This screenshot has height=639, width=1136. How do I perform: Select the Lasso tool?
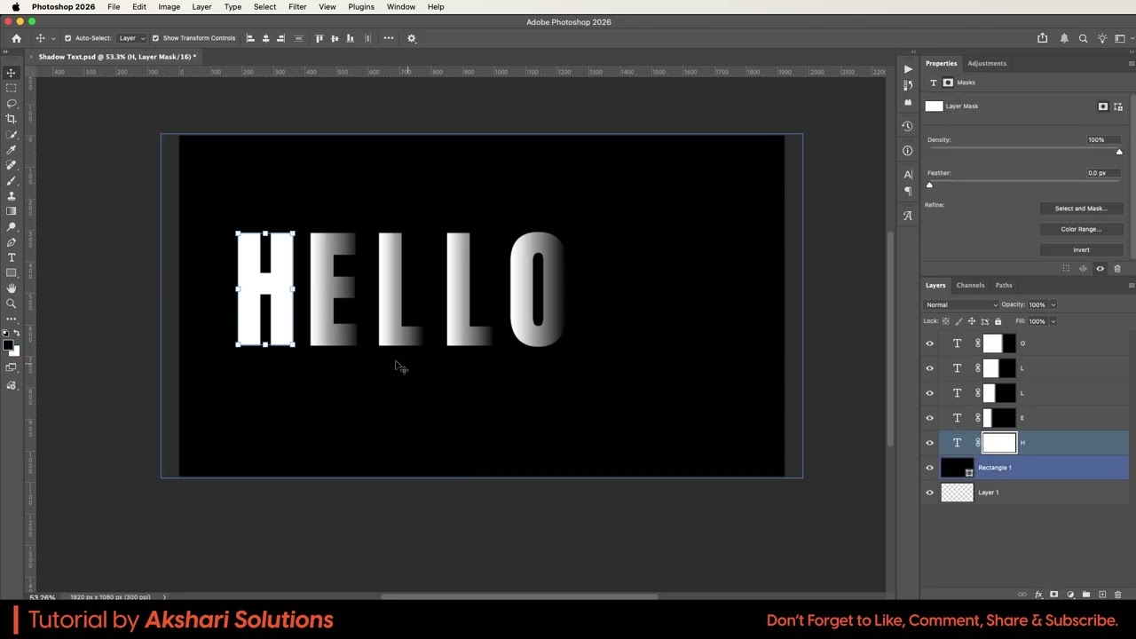pyautogui.click(x=12, y=103)
